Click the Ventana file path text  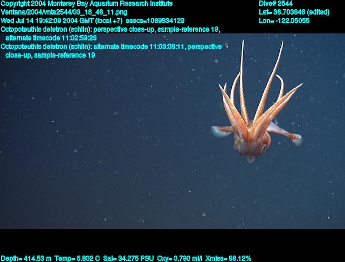click(64, 12)
